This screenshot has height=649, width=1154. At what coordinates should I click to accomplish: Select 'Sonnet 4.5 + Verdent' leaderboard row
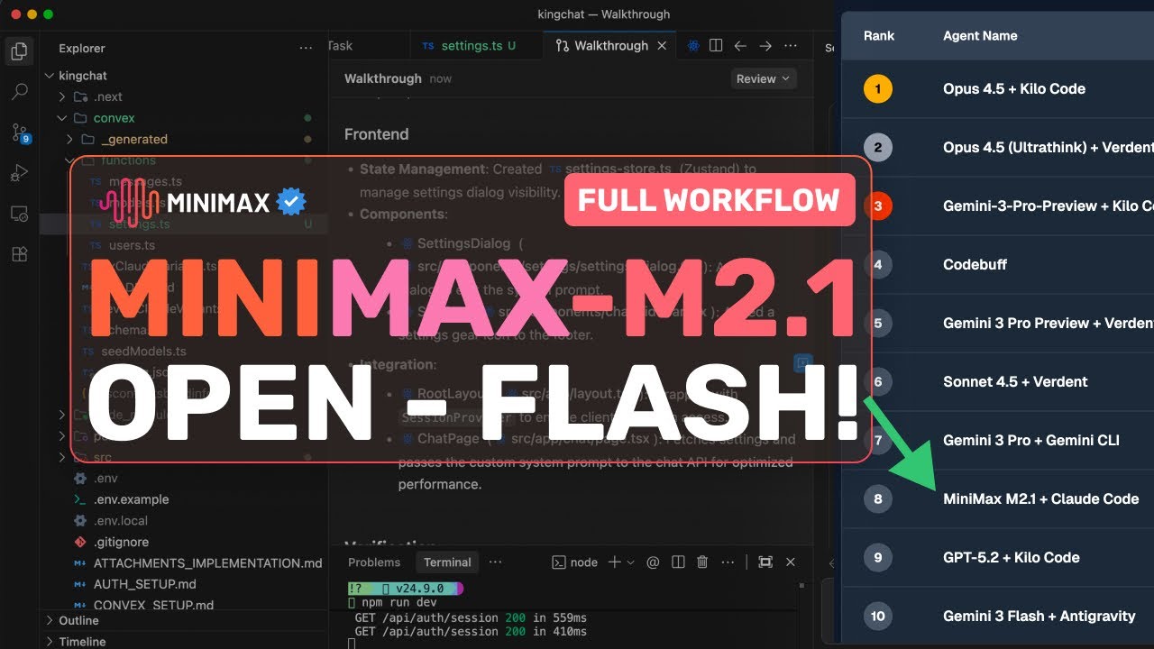coord(997,382)
